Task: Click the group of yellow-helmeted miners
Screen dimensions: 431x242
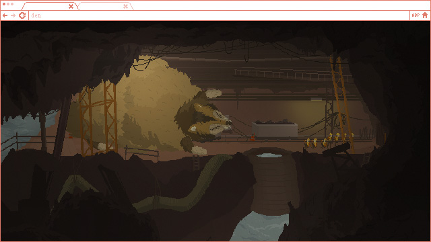Action: coord(329,140)
